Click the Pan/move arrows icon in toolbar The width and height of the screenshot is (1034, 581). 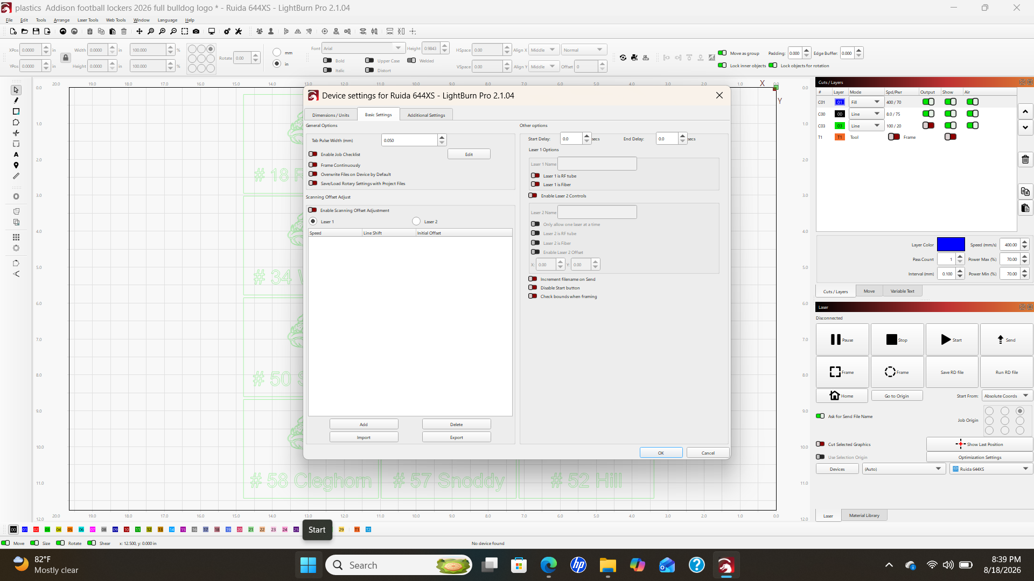coord(139,31)
